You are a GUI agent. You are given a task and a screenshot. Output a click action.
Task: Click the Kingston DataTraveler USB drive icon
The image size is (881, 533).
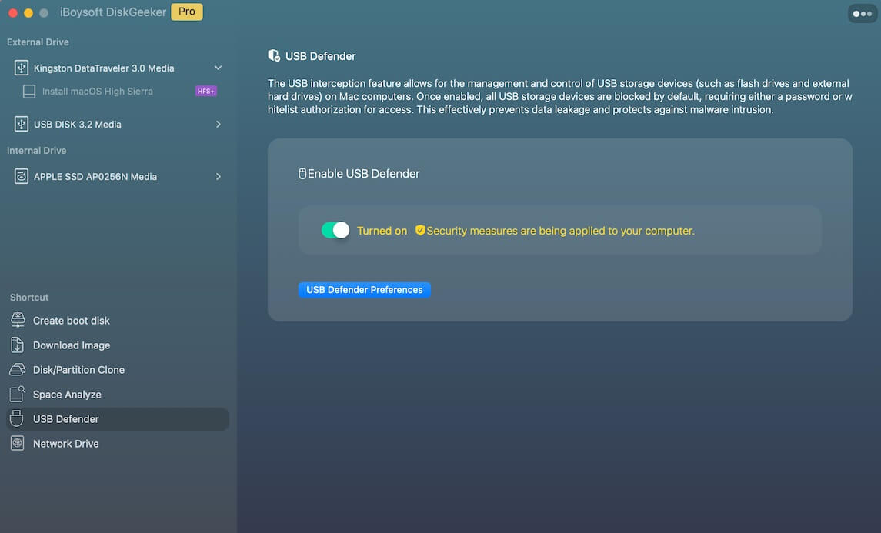22,68
